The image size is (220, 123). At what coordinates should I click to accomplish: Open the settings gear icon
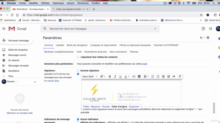point(208,38)
